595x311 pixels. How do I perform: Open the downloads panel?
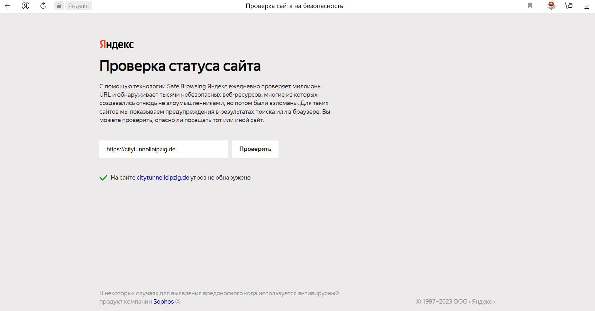pos(587,6)
